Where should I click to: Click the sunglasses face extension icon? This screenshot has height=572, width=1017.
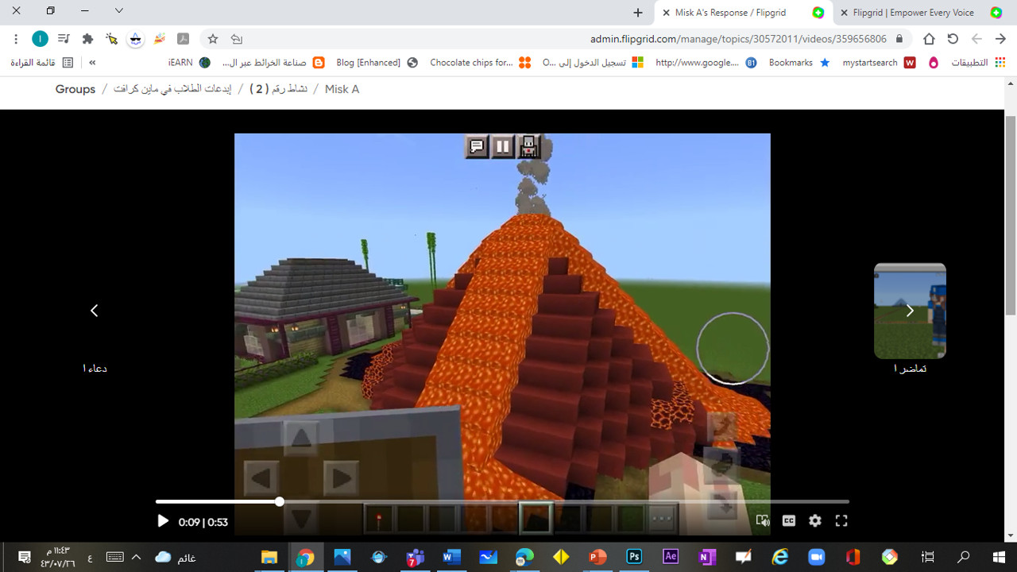136,39
